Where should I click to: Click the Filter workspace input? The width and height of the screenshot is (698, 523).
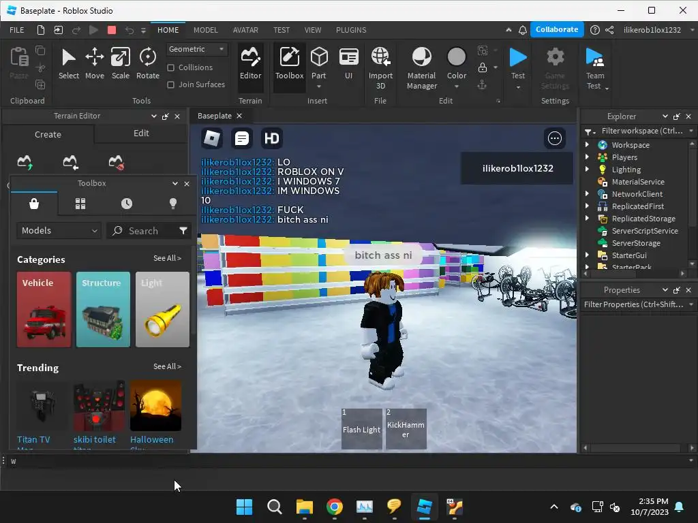641,131
